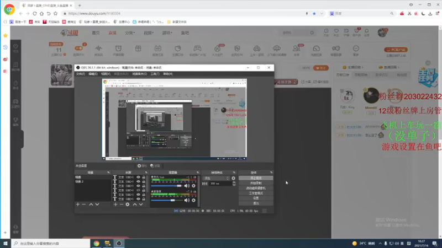Add a new source with plus icon
Screen dimensions: 442x248
coord(115,204)
